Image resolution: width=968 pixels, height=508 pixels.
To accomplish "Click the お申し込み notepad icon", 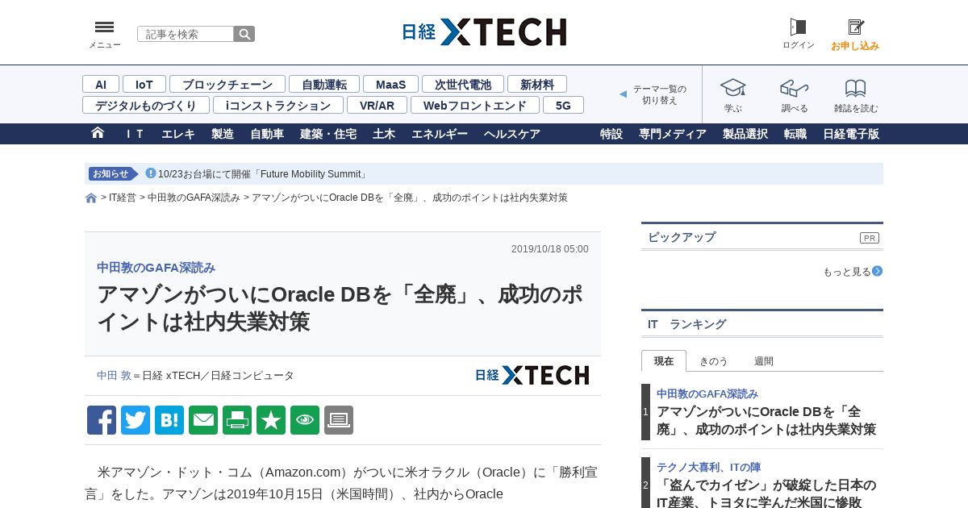I will point(855,27).
